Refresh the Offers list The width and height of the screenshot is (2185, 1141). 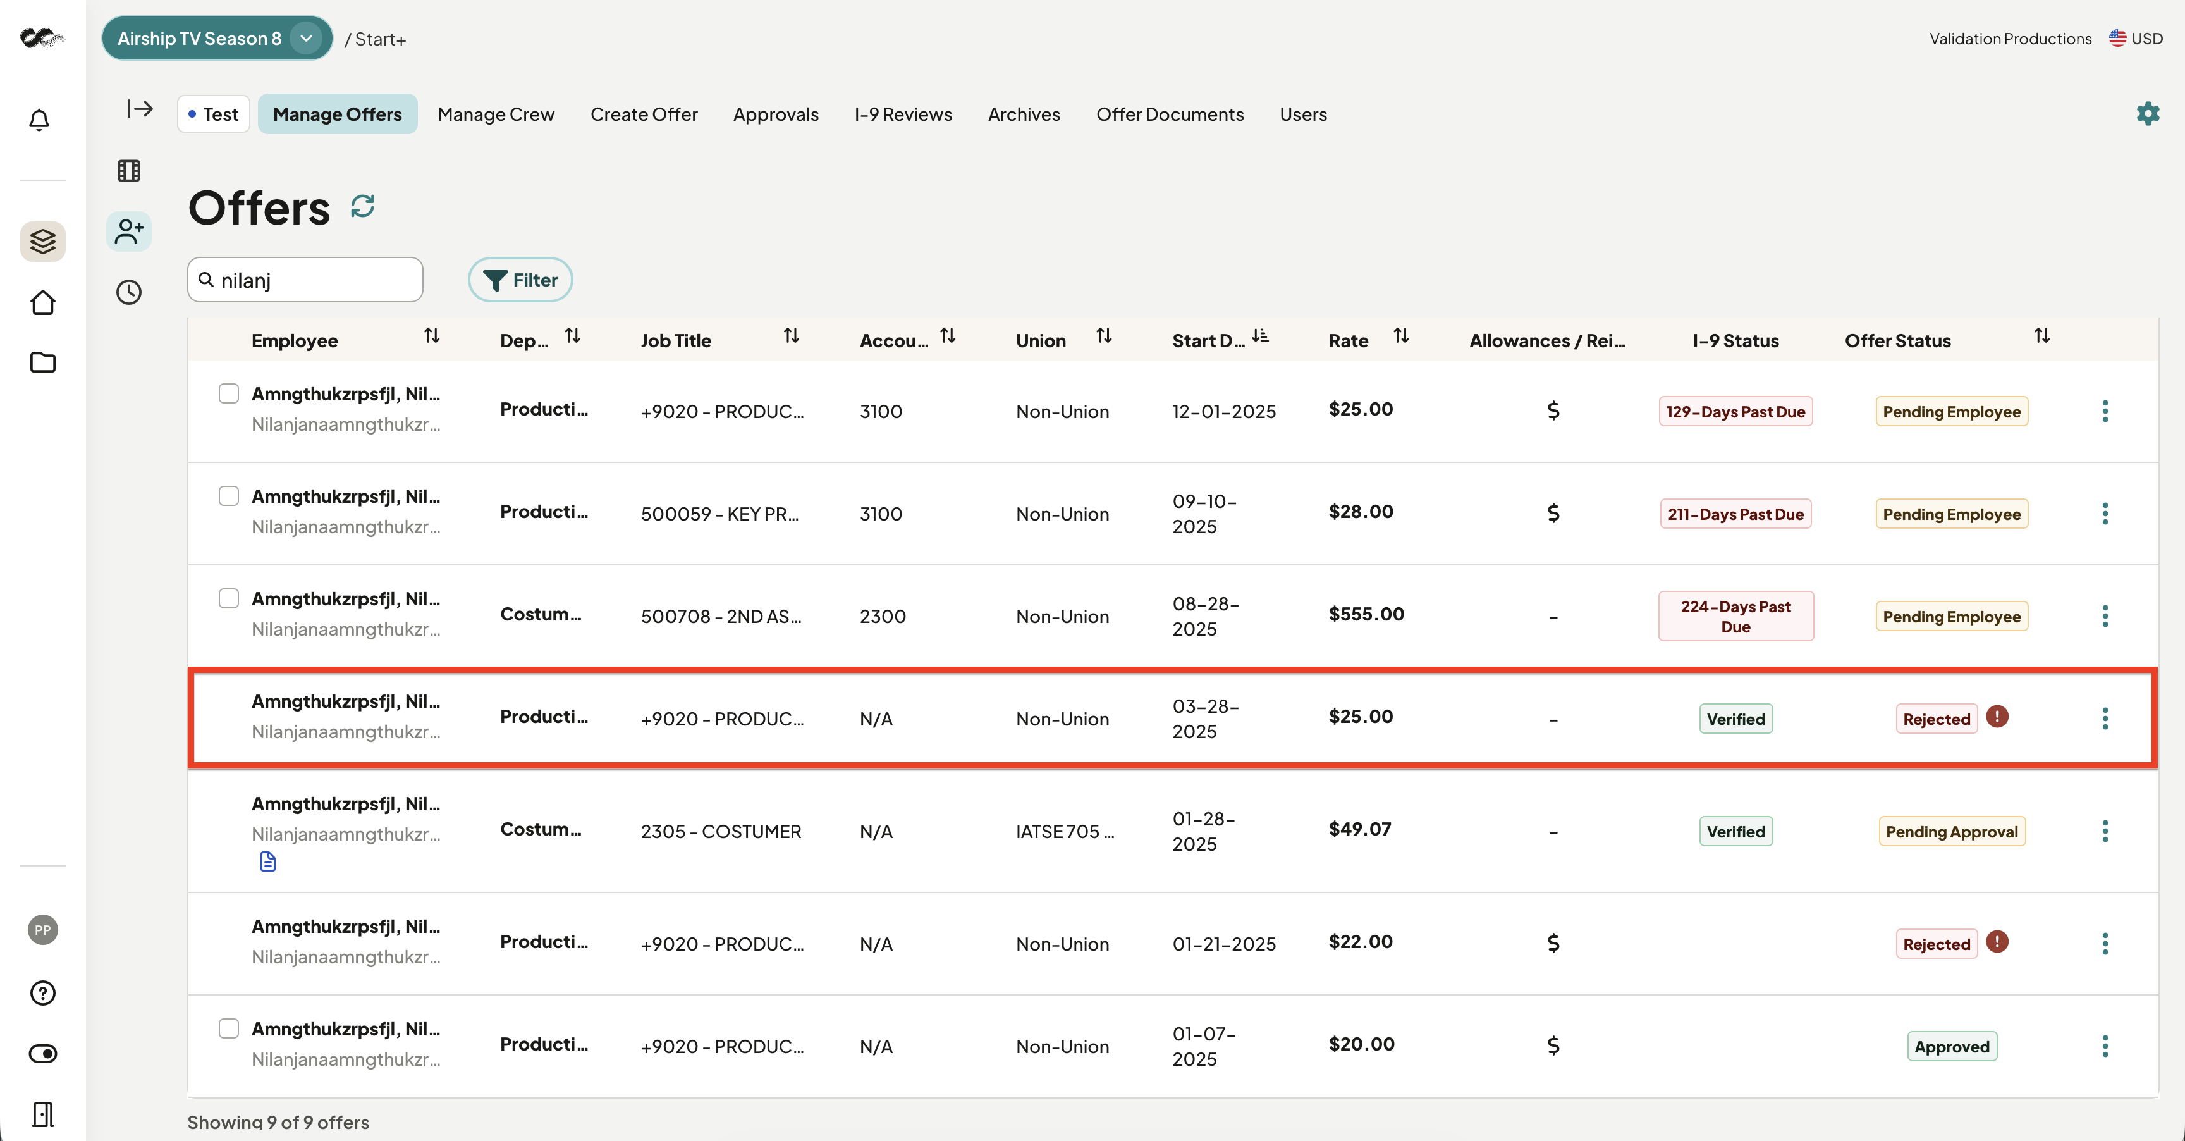(x=363, y=206)
